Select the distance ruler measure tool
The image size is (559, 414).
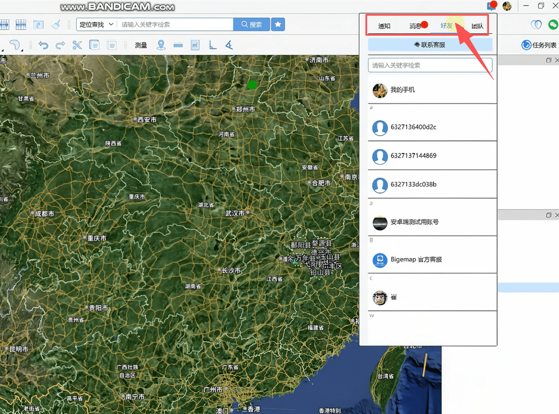178,45
